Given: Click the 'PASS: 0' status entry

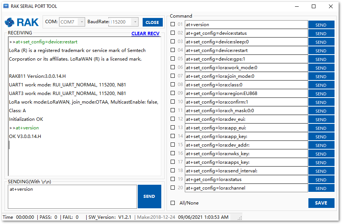Looking at the screenshot, I should (x=49, y=217).
